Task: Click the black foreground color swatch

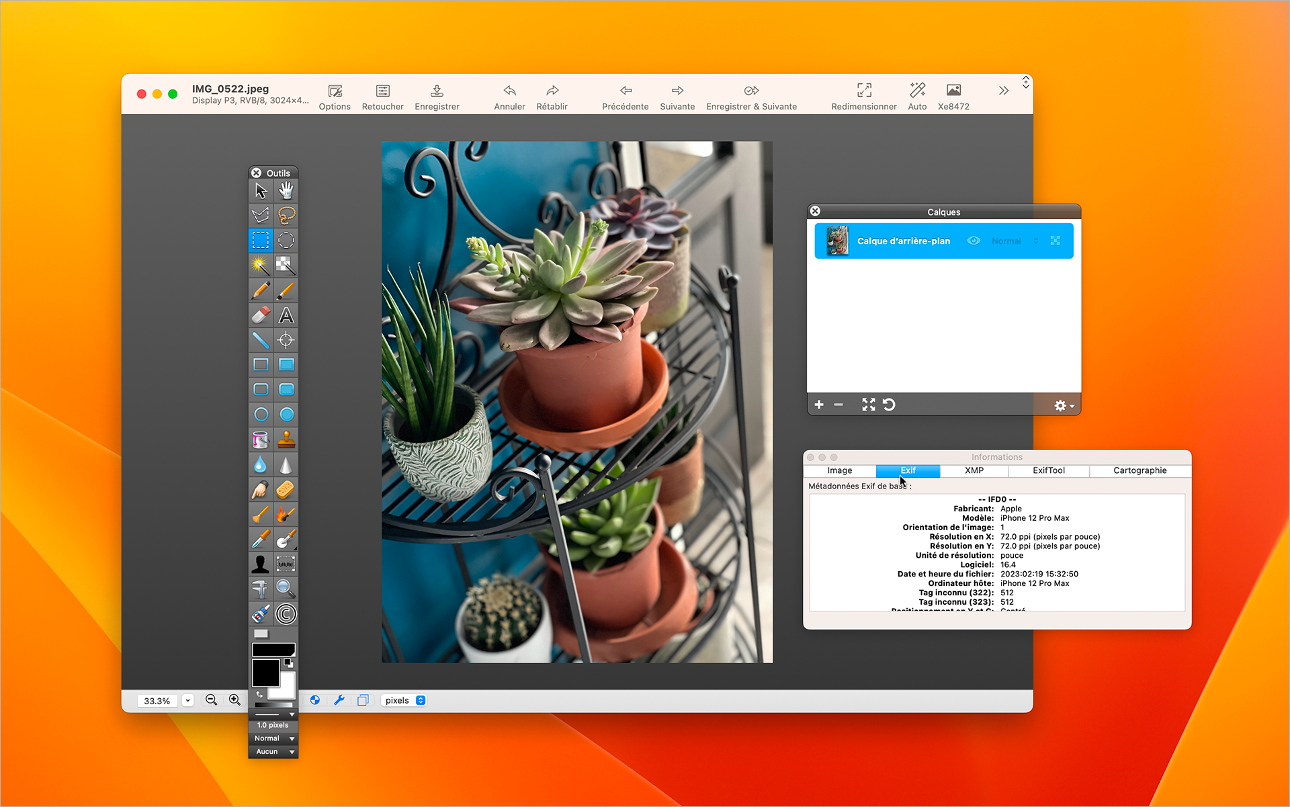Action: 265,672
